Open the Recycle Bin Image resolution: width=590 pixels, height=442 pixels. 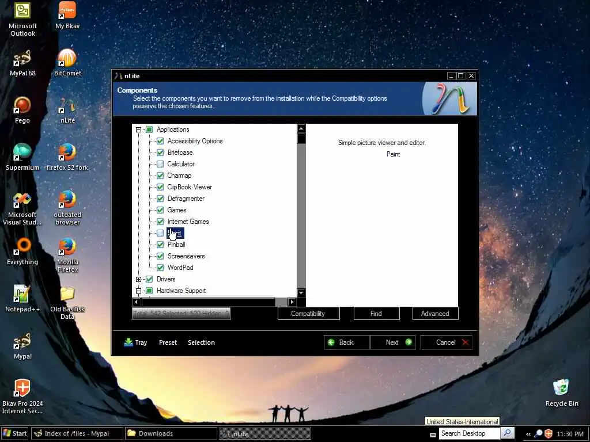point(562,393)
